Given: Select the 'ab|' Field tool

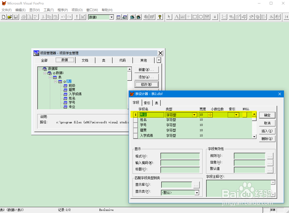Looking at the screenshot, I should (x=183, y=17).
